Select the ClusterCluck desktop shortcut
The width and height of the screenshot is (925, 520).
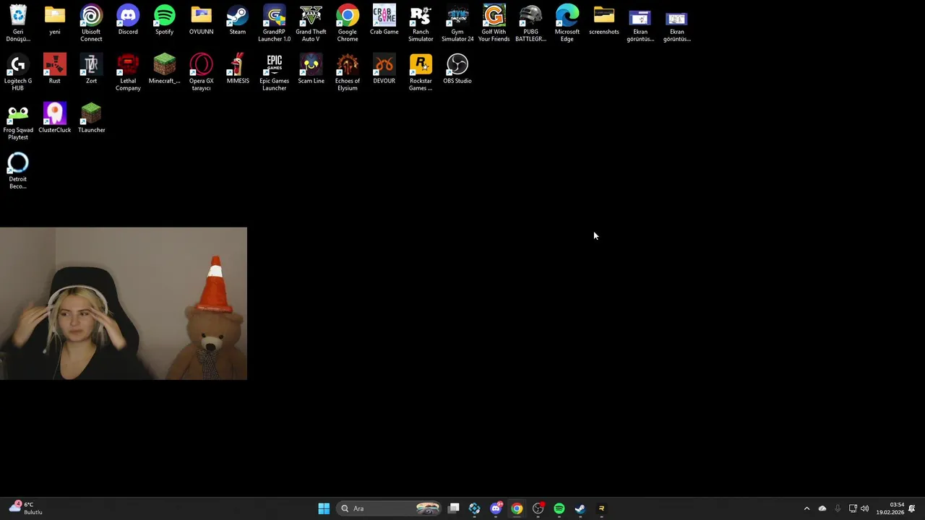55,118
